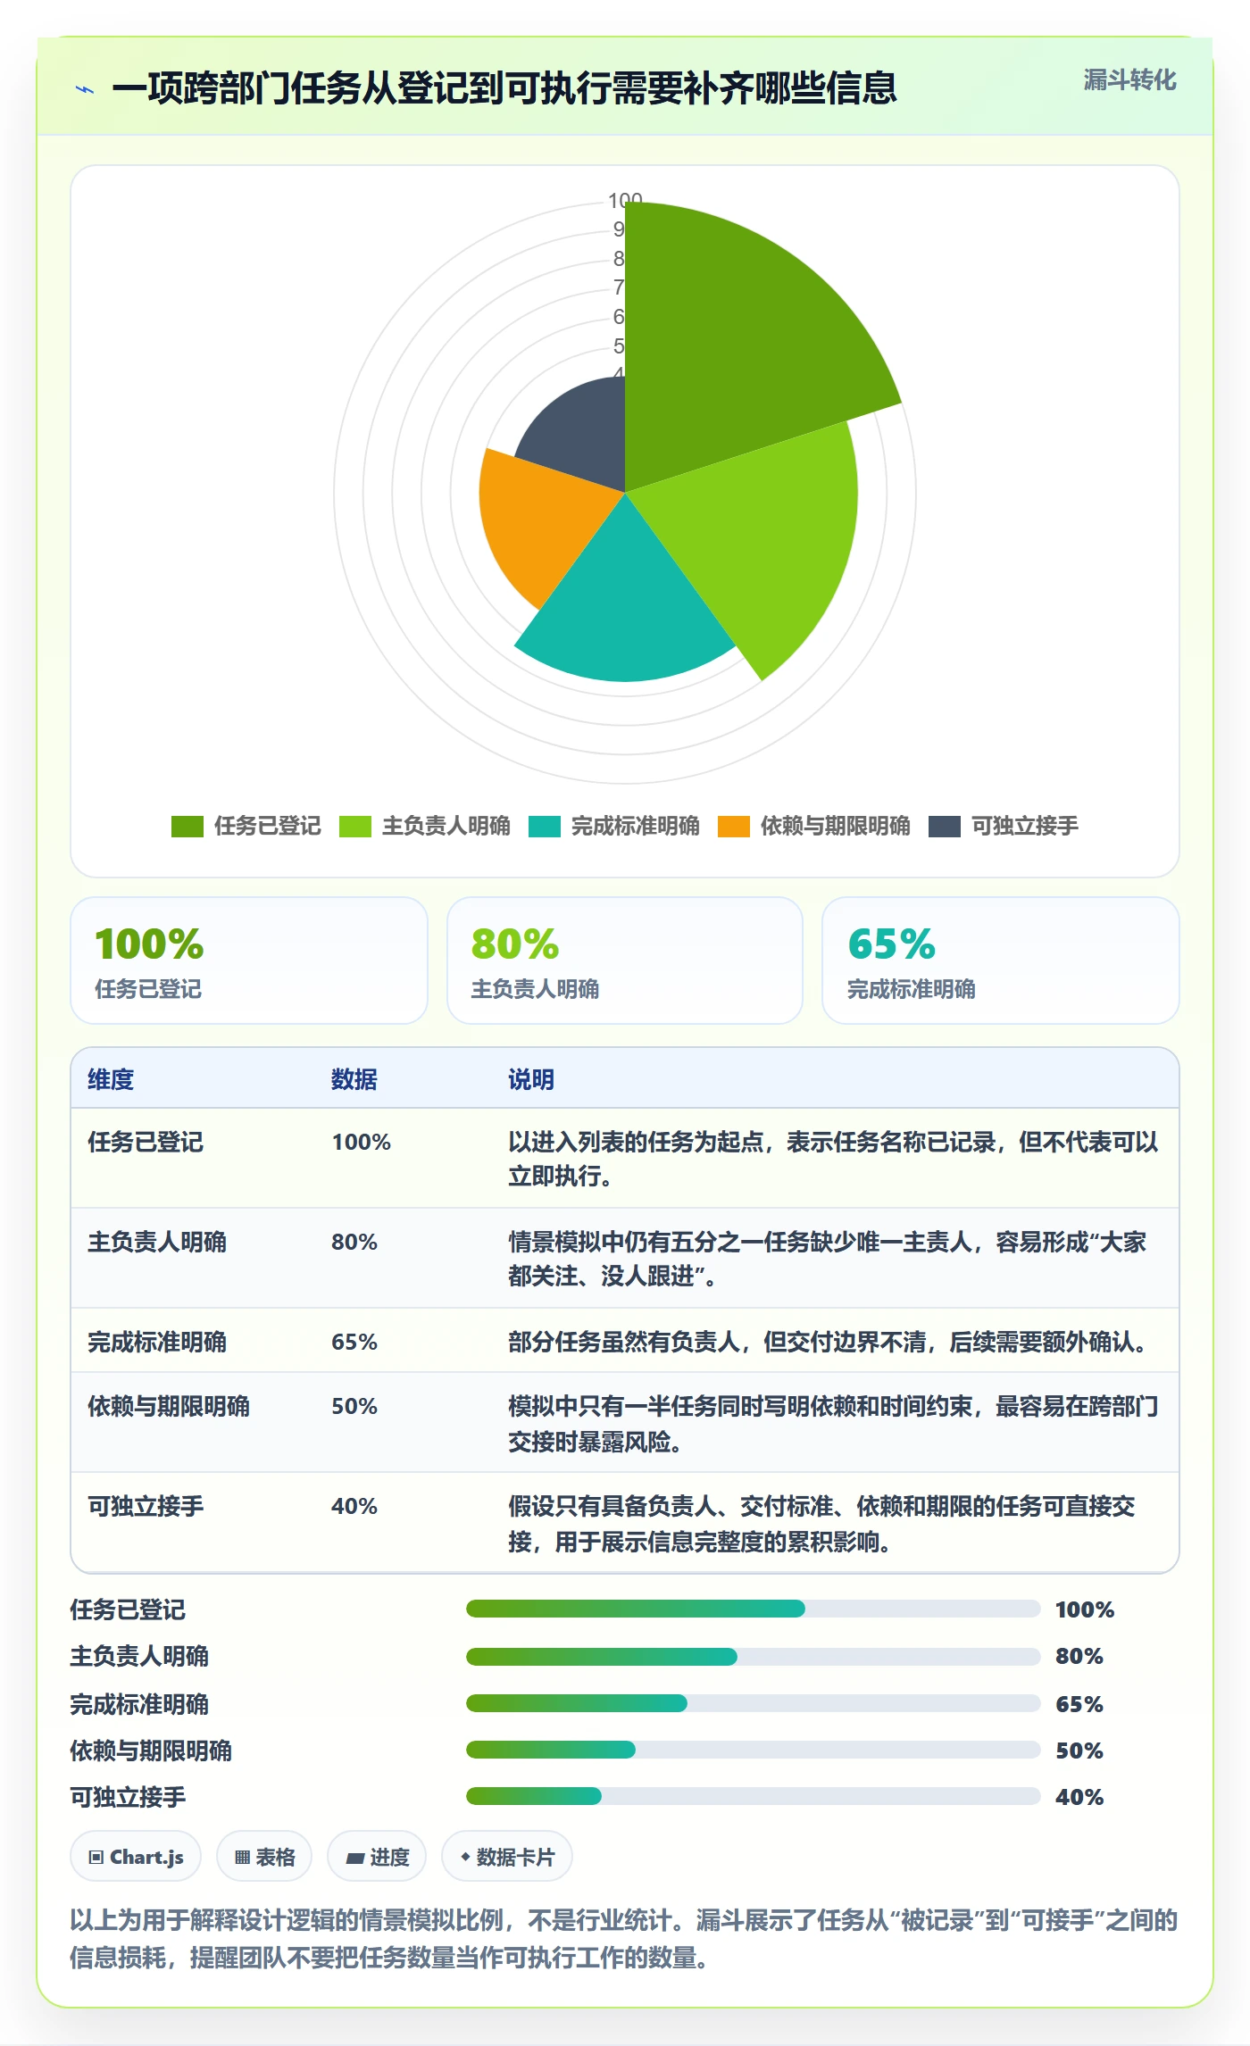Click the 完成标准明确 65% progress bar
Screen dimensions: 1250x2046
(754, 1703)
